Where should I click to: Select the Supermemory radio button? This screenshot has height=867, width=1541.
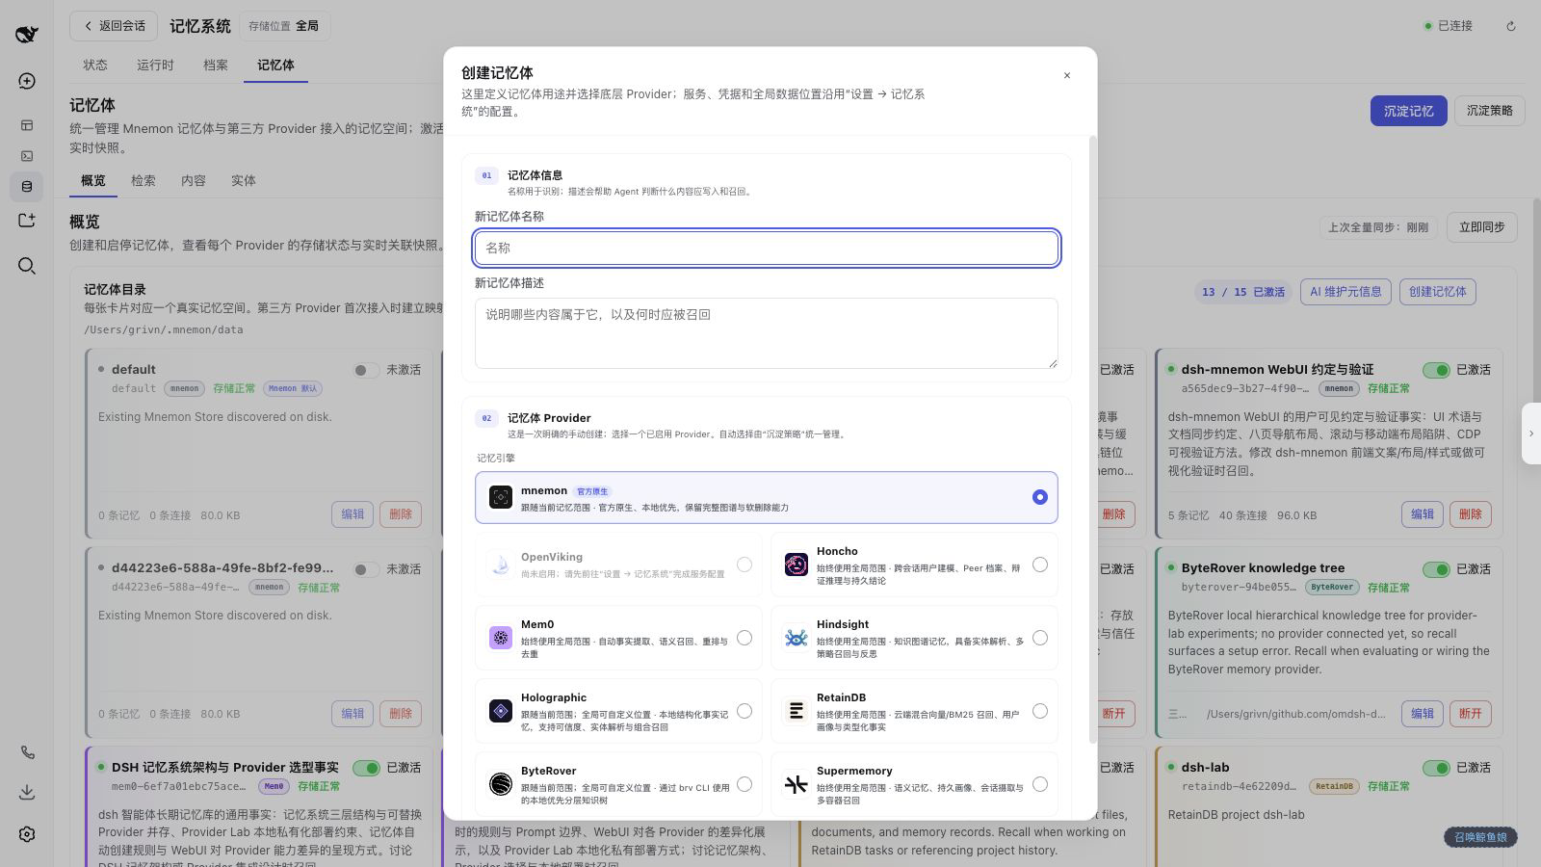[x=1040, y=784]
